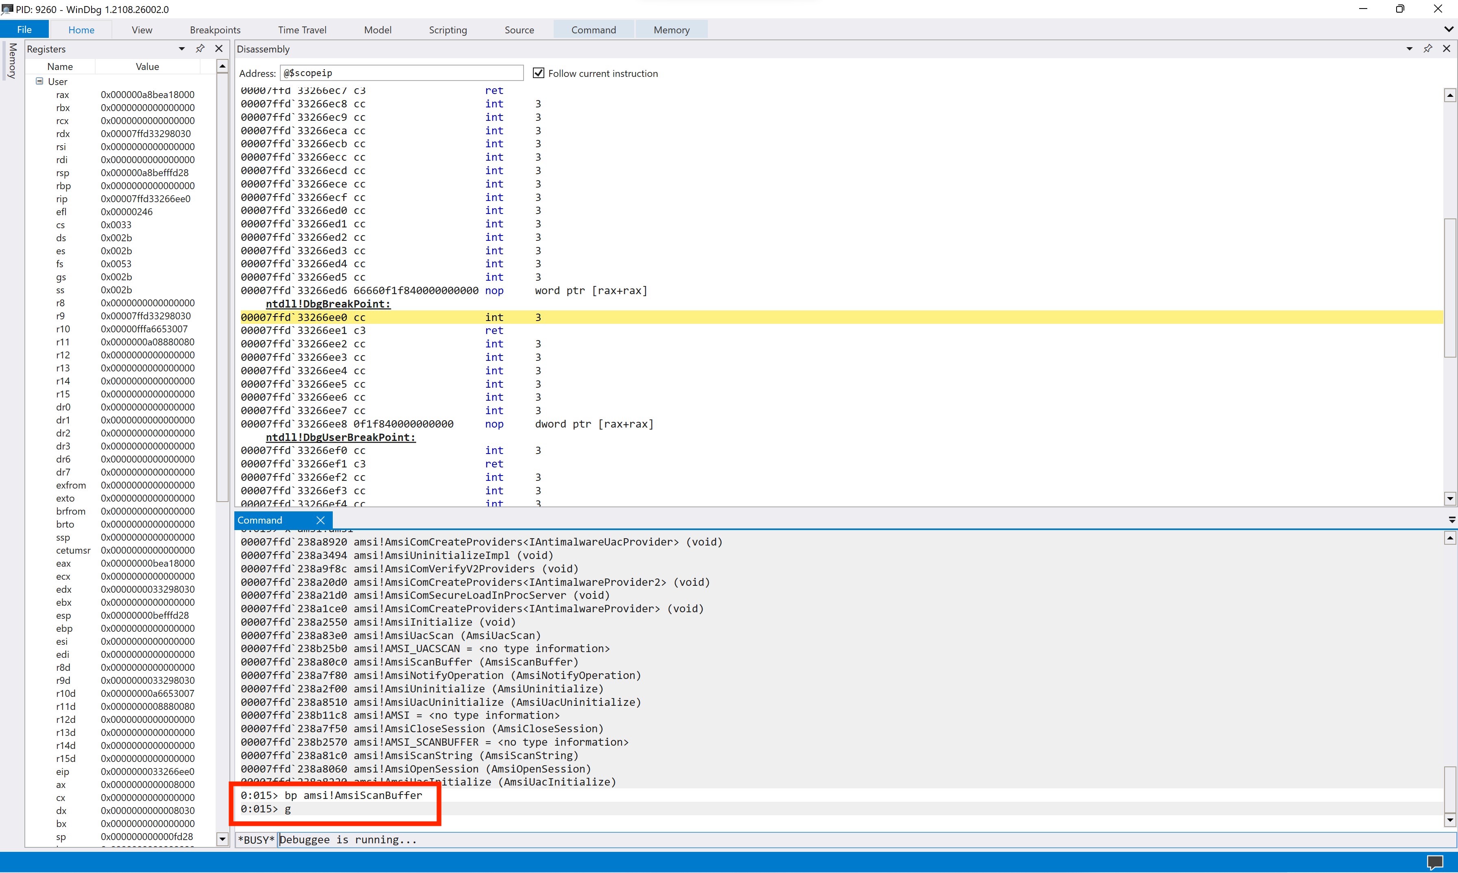Close the Registers panel
1458x873 pixels.
[219, 48]
